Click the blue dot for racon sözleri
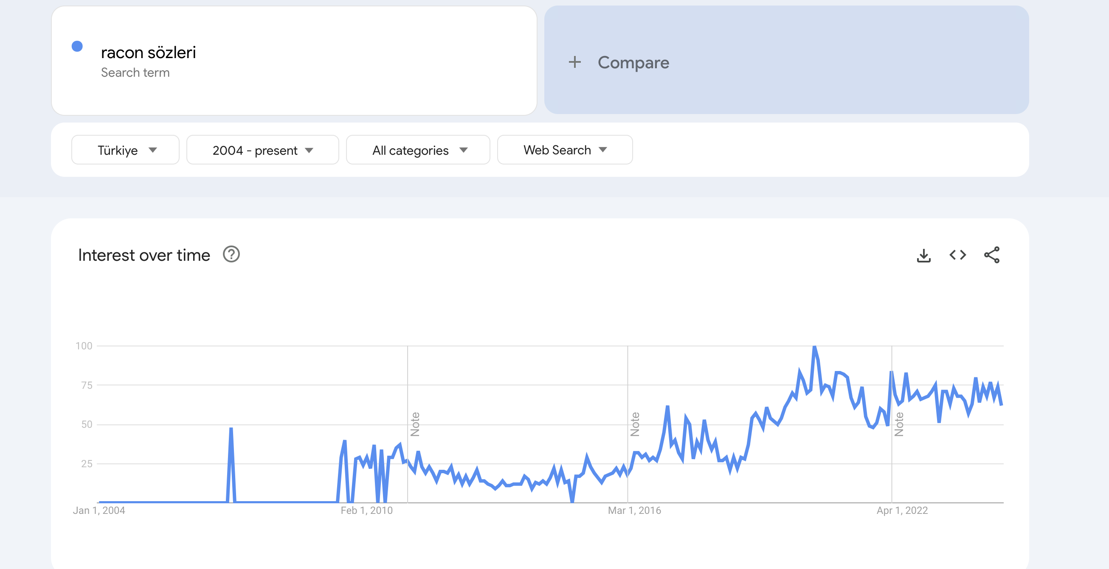 (77, 46)
